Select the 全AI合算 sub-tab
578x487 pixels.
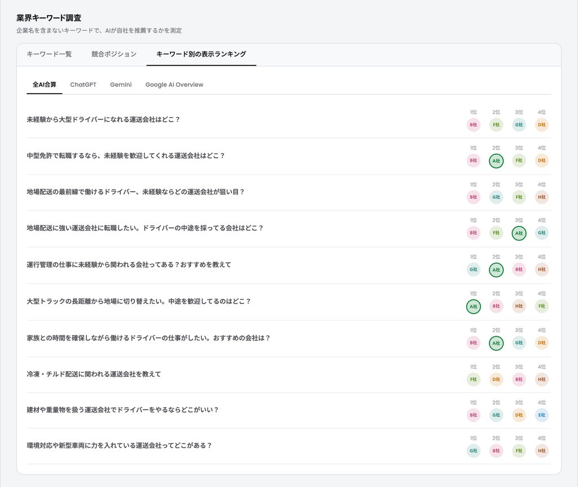point(44,85)
